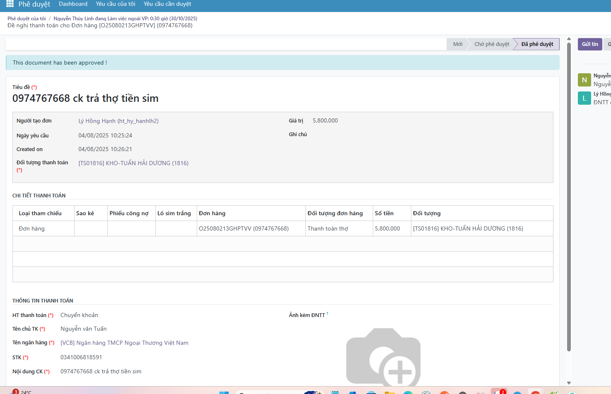Open the Yêu cầu cần duyệt menu
Image resolution: width=611 pixels, height=394 pixels.
(167, 4)
